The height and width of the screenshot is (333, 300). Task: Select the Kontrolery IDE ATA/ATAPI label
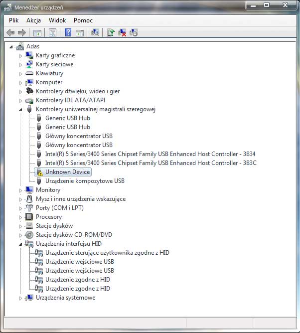click(70, 100)
